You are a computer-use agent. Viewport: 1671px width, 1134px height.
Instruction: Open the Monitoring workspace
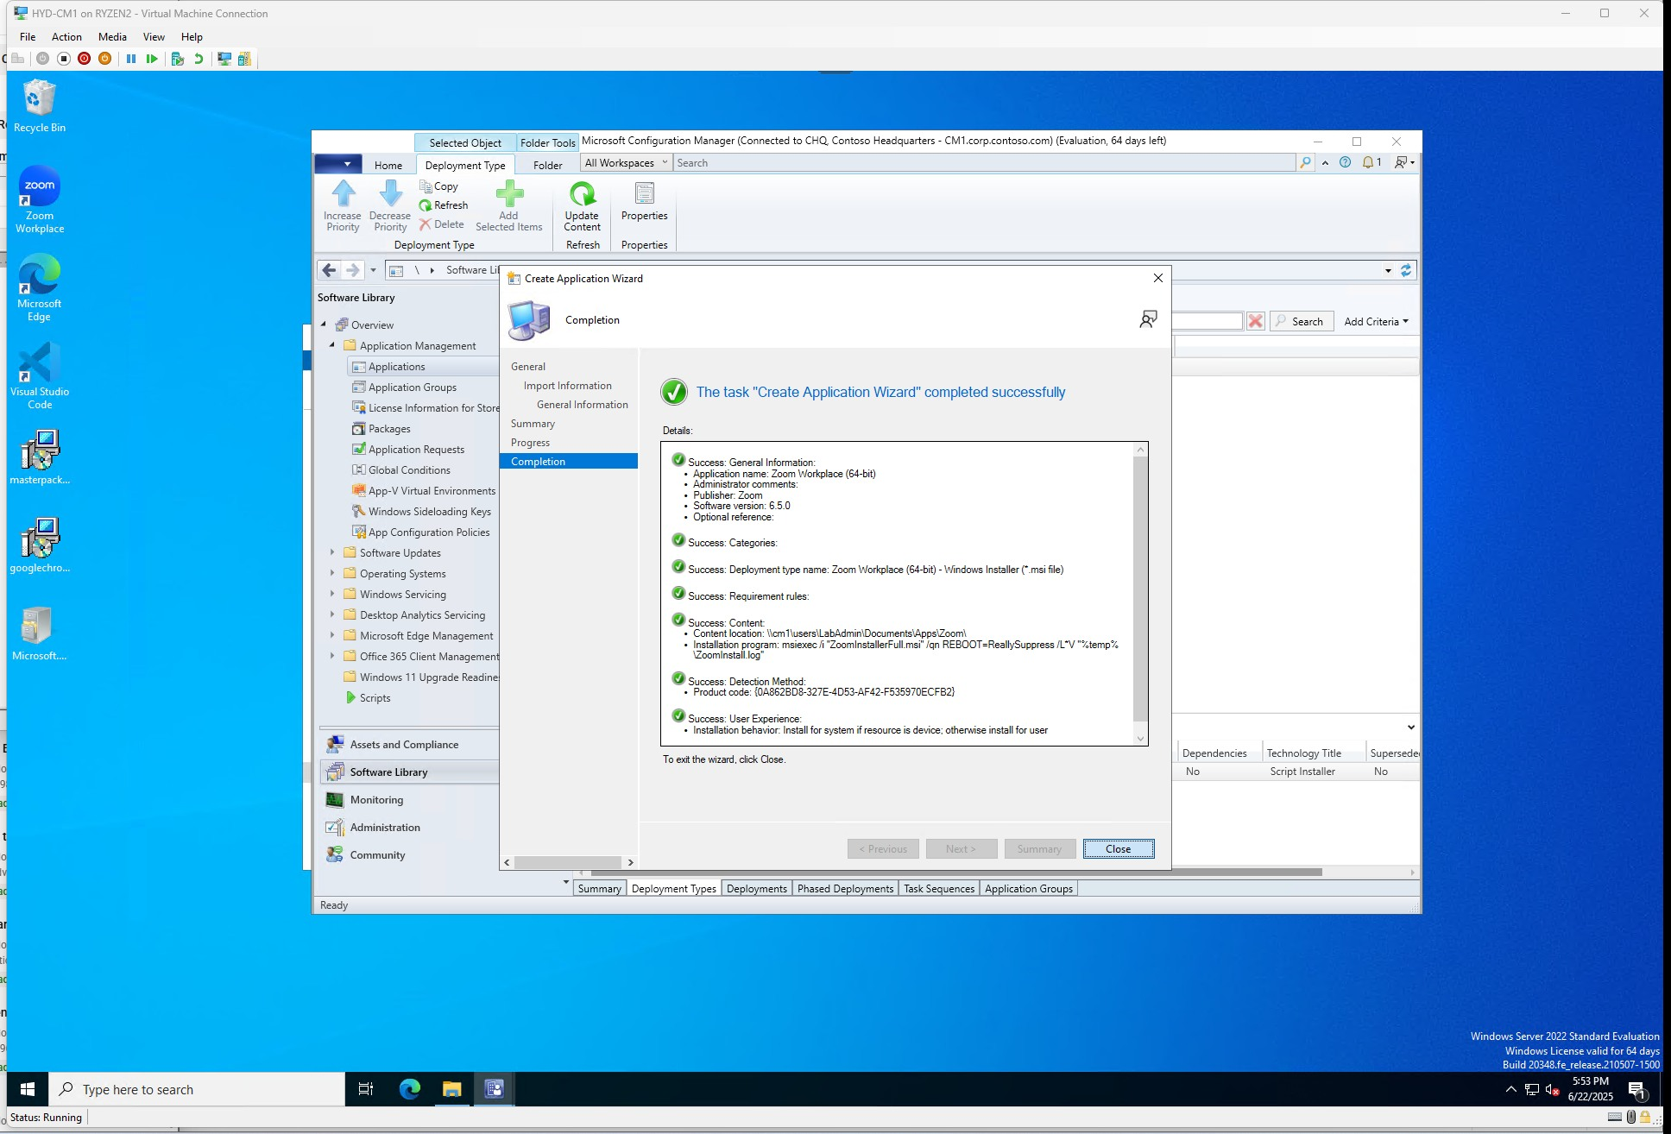pos(376,799)
